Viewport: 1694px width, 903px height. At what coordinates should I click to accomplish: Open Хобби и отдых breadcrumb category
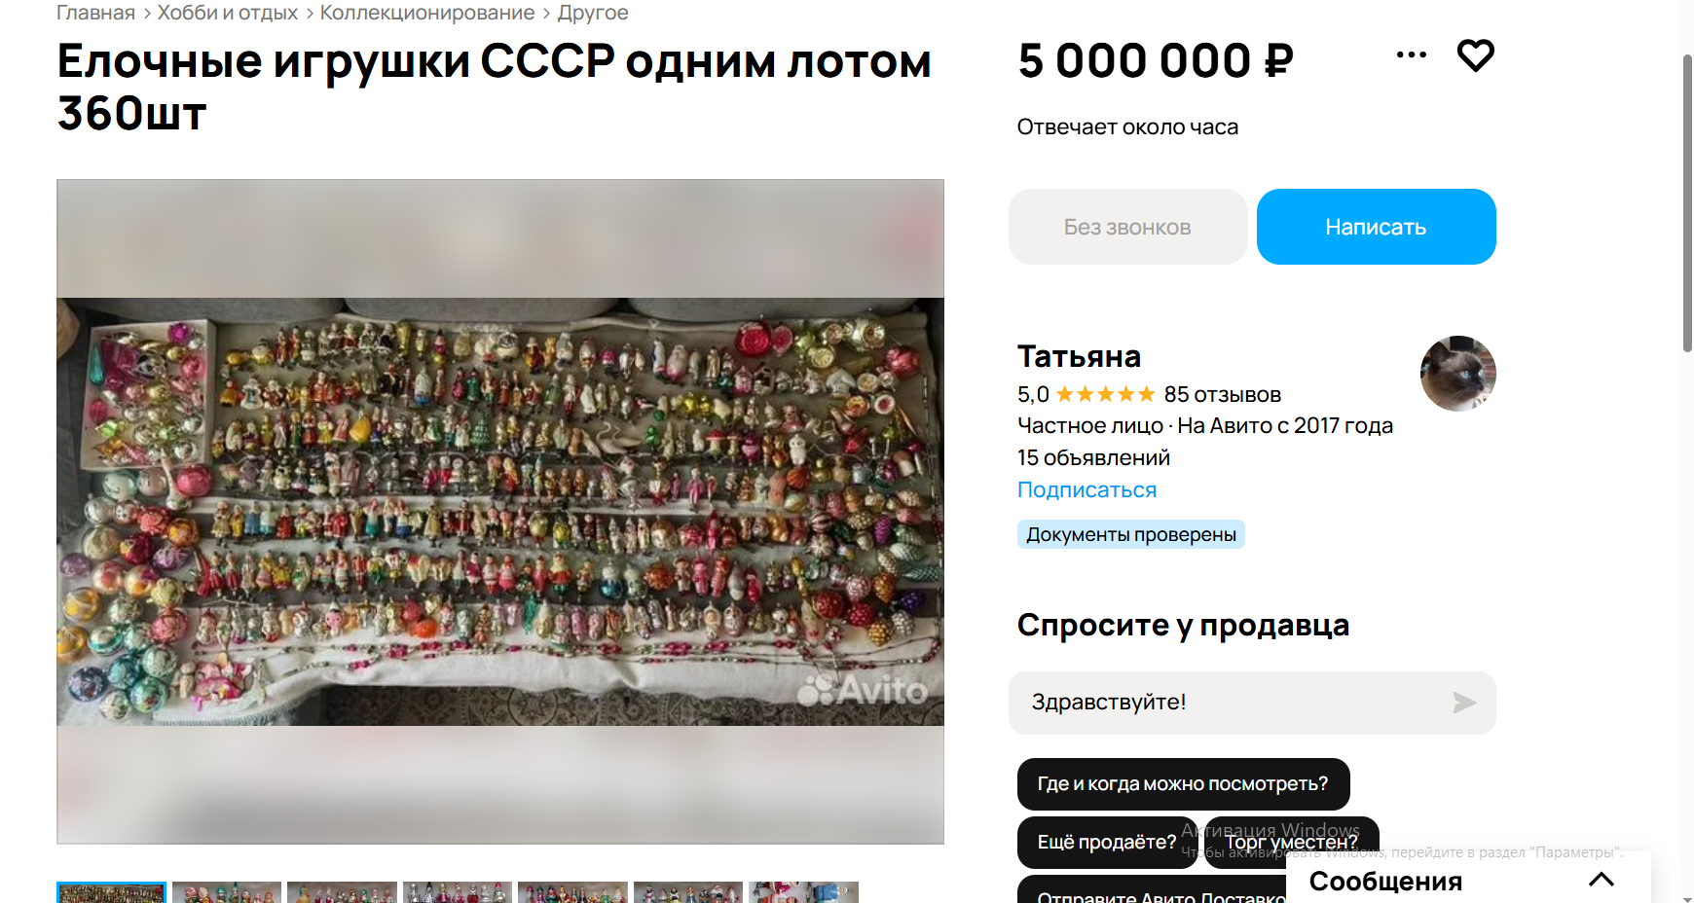pos(228,13)
